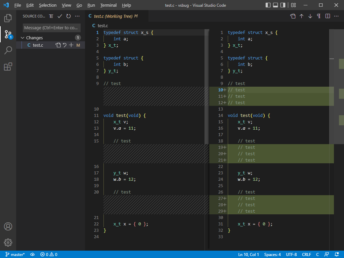Open the Edit menu
Image resolution: width=344 pixels, height=258 pixels.
coord(30,5)
